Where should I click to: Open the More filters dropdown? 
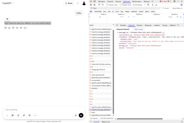[177, 8]
